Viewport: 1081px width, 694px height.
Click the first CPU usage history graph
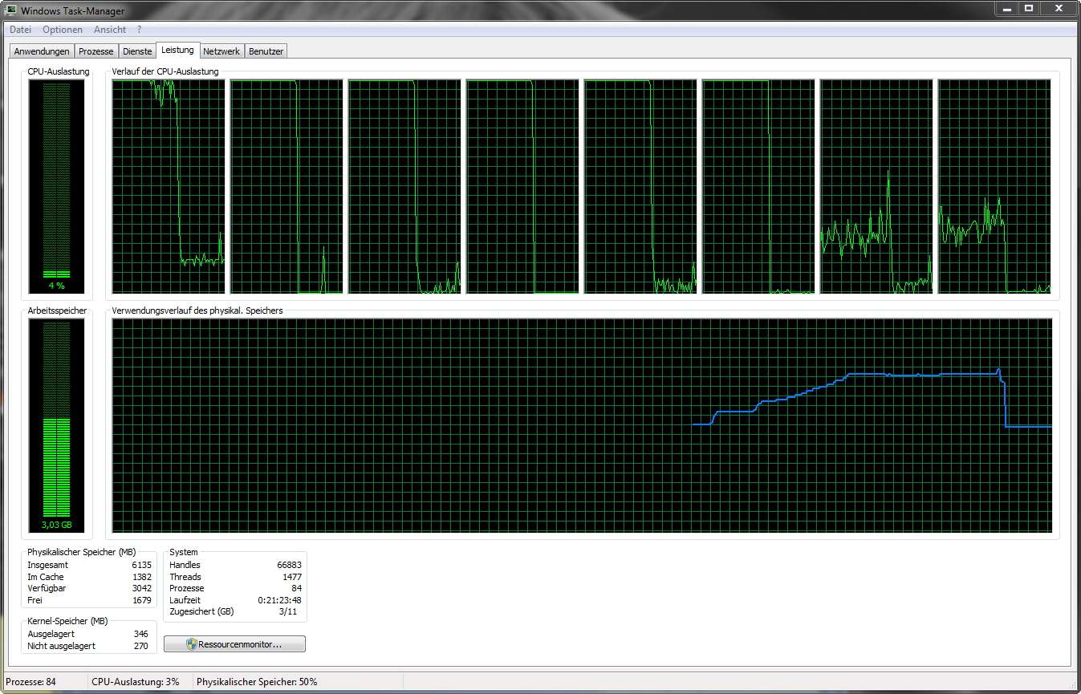pos(169,186)
